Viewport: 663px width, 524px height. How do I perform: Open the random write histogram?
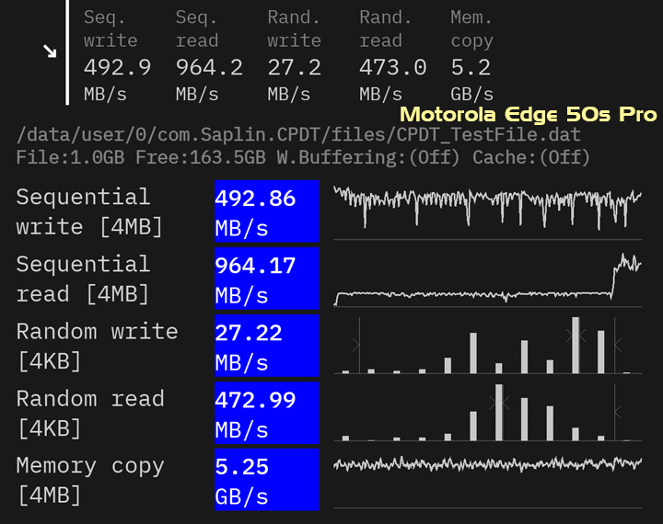(487, 346)
